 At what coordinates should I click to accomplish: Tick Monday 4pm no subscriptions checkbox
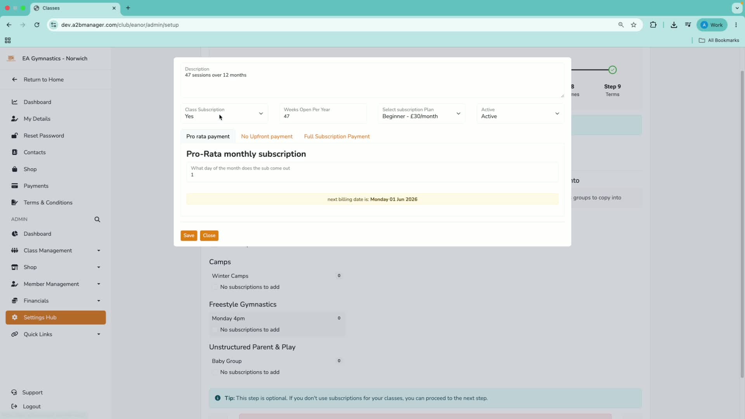tap(215, 330)
